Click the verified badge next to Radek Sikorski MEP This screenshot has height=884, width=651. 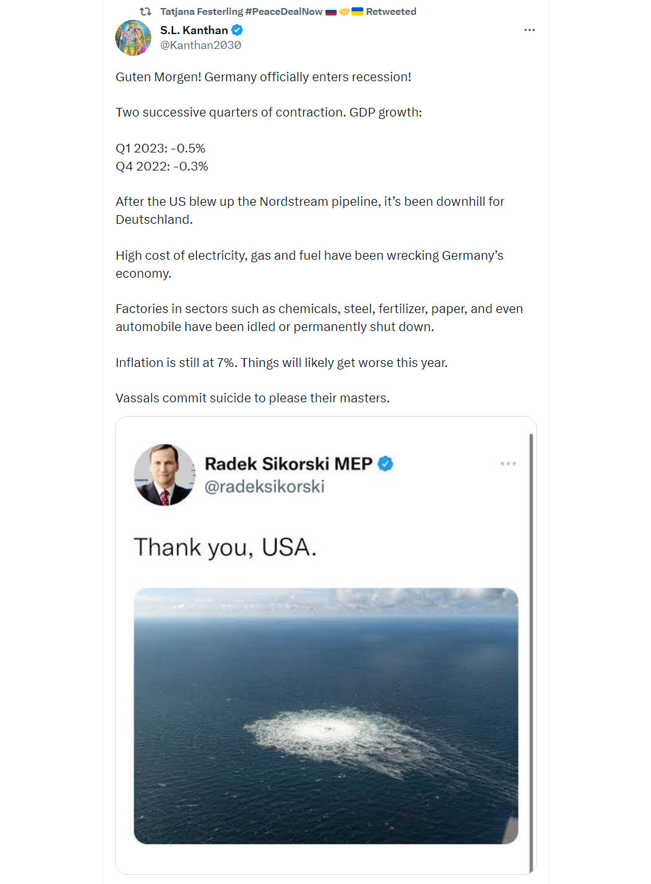[385, 464]
